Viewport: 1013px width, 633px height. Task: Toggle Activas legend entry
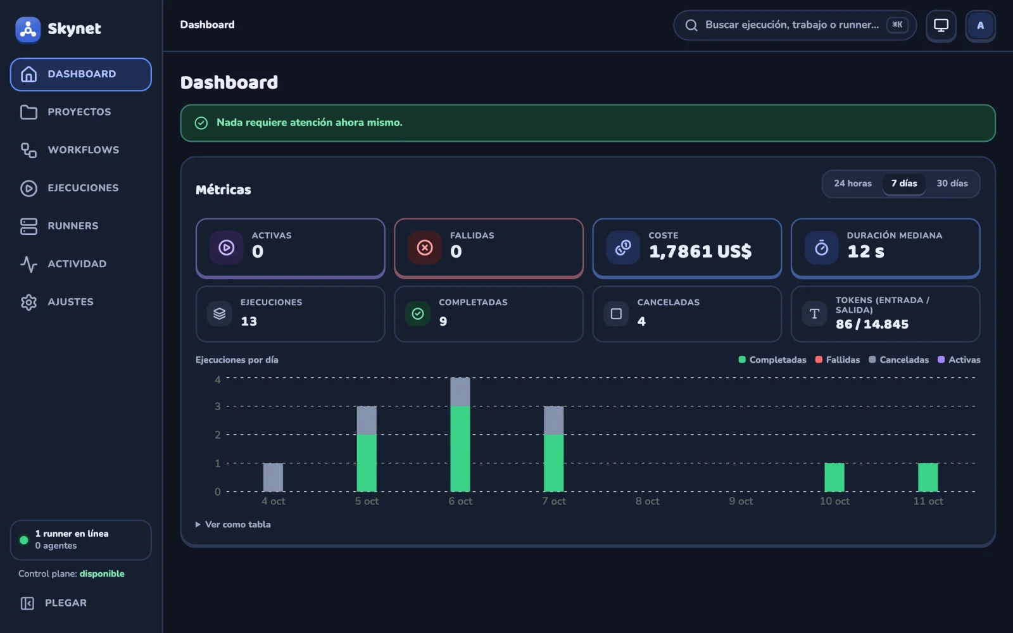[x=959, y=360]
